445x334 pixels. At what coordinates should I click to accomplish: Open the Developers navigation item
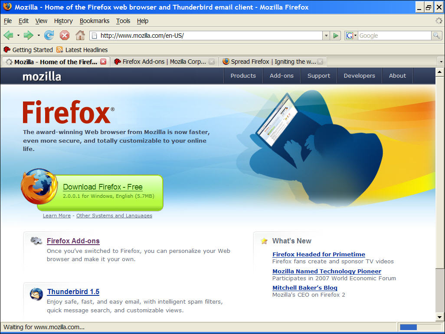pos(359,76)
